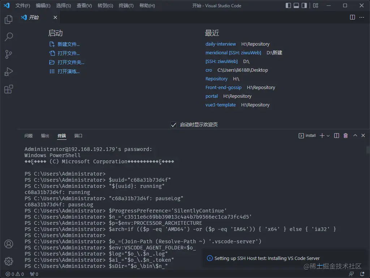Open the new terminal launch profile dropdown
The width and height of the screenshot is (370, 278).
[x=328, y=136]
